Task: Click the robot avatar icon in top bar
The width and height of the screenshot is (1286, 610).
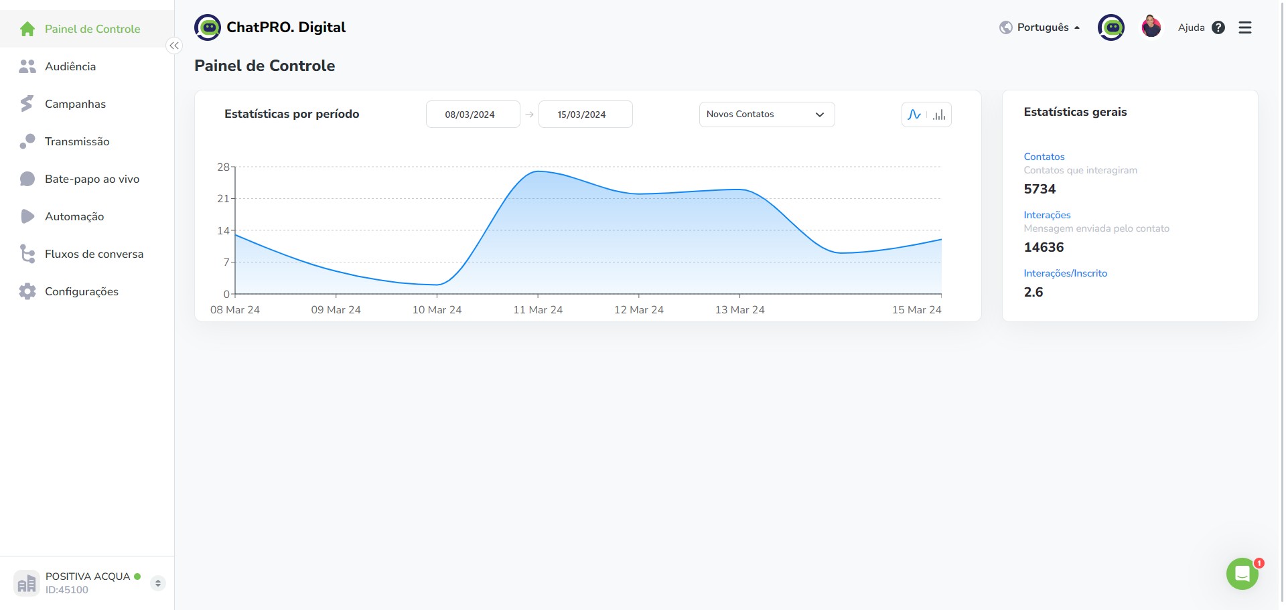Action: tap(1111, 27)
